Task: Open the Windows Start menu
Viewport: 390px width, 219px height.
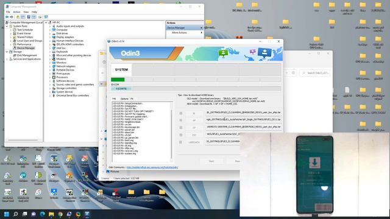Action: tap(7, 214)
